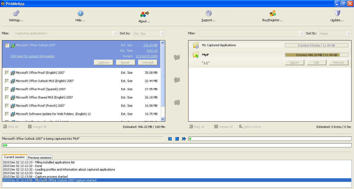Click the Office Proof (Spanish) 2007 icon
The image size is (354, 189).
[x=13, y=89]
